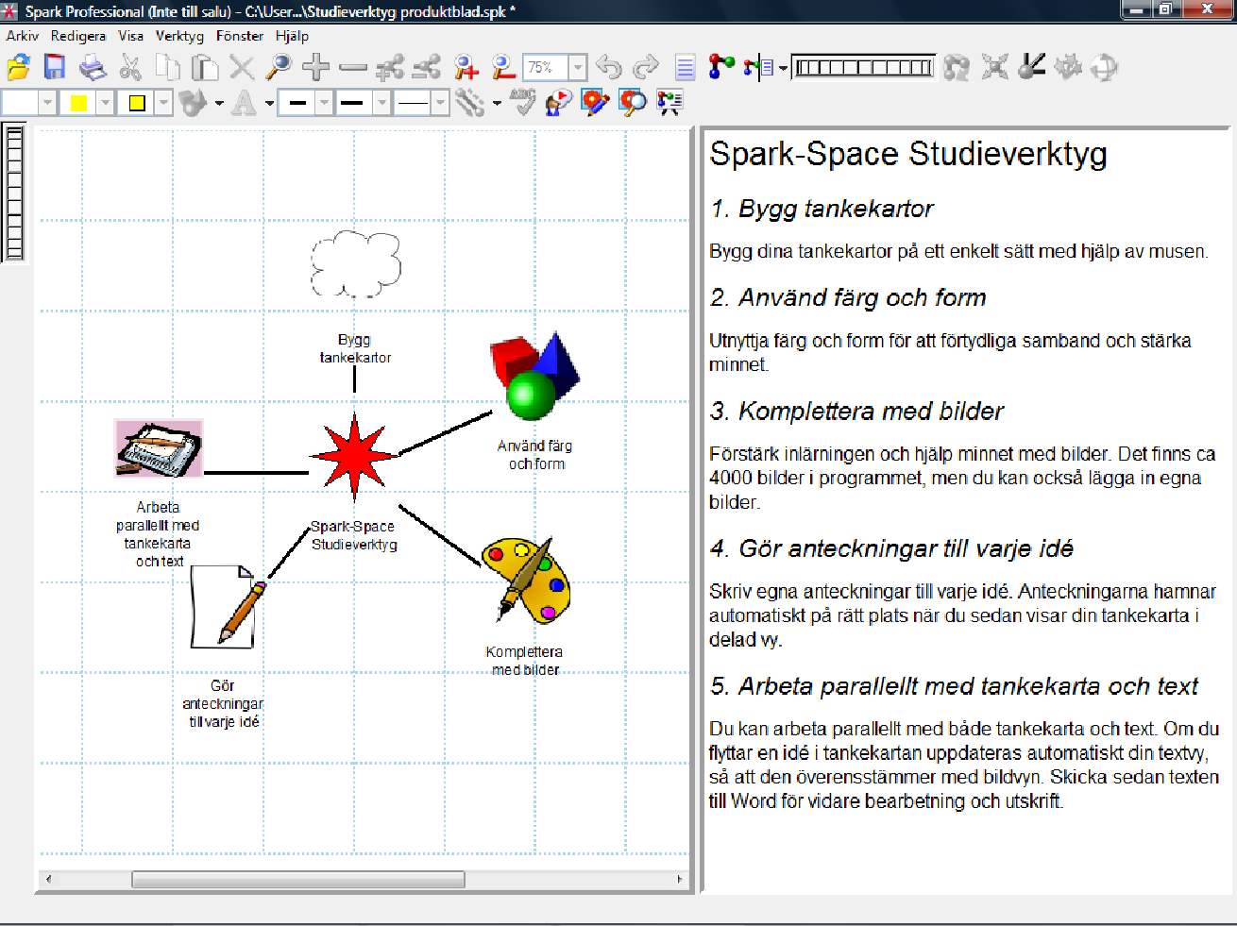The width and height of the screenshot is (1237, 926).
Task: Click the greyed rotate-arrangement icon
Action: (x=957, y=67)
